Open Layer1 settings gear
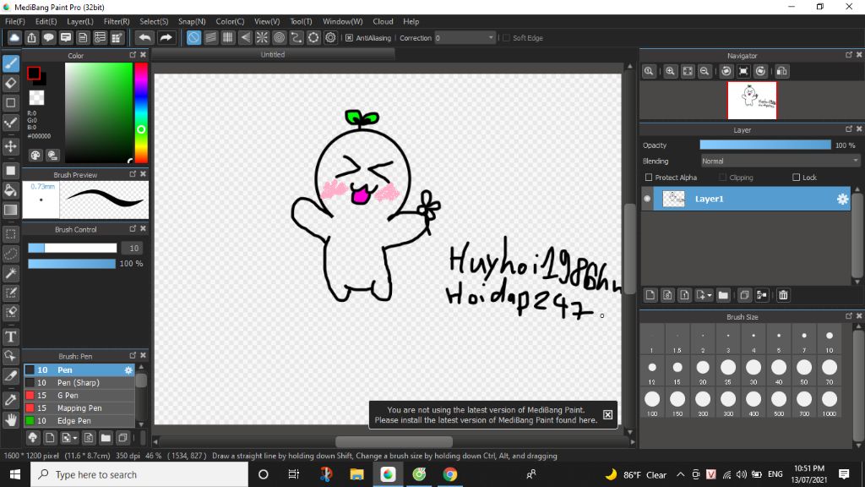 (x=842, y=199)
